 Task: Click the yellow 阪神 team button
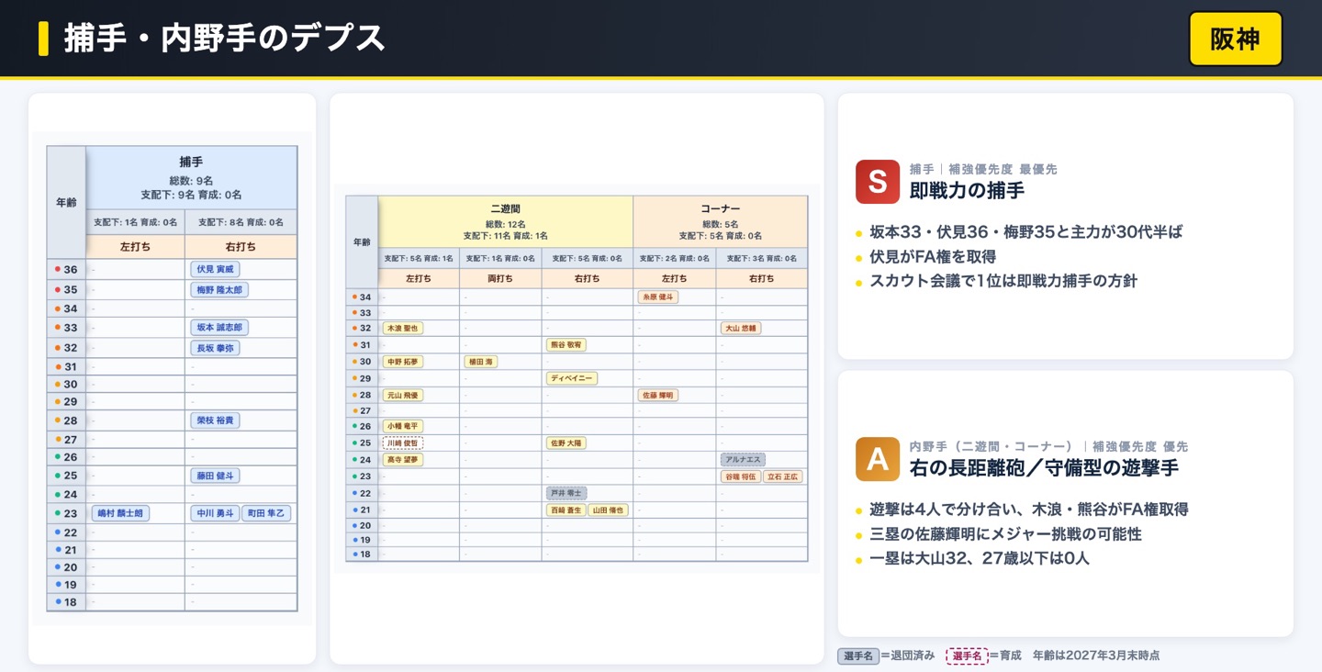click(x=1235, y=39)
